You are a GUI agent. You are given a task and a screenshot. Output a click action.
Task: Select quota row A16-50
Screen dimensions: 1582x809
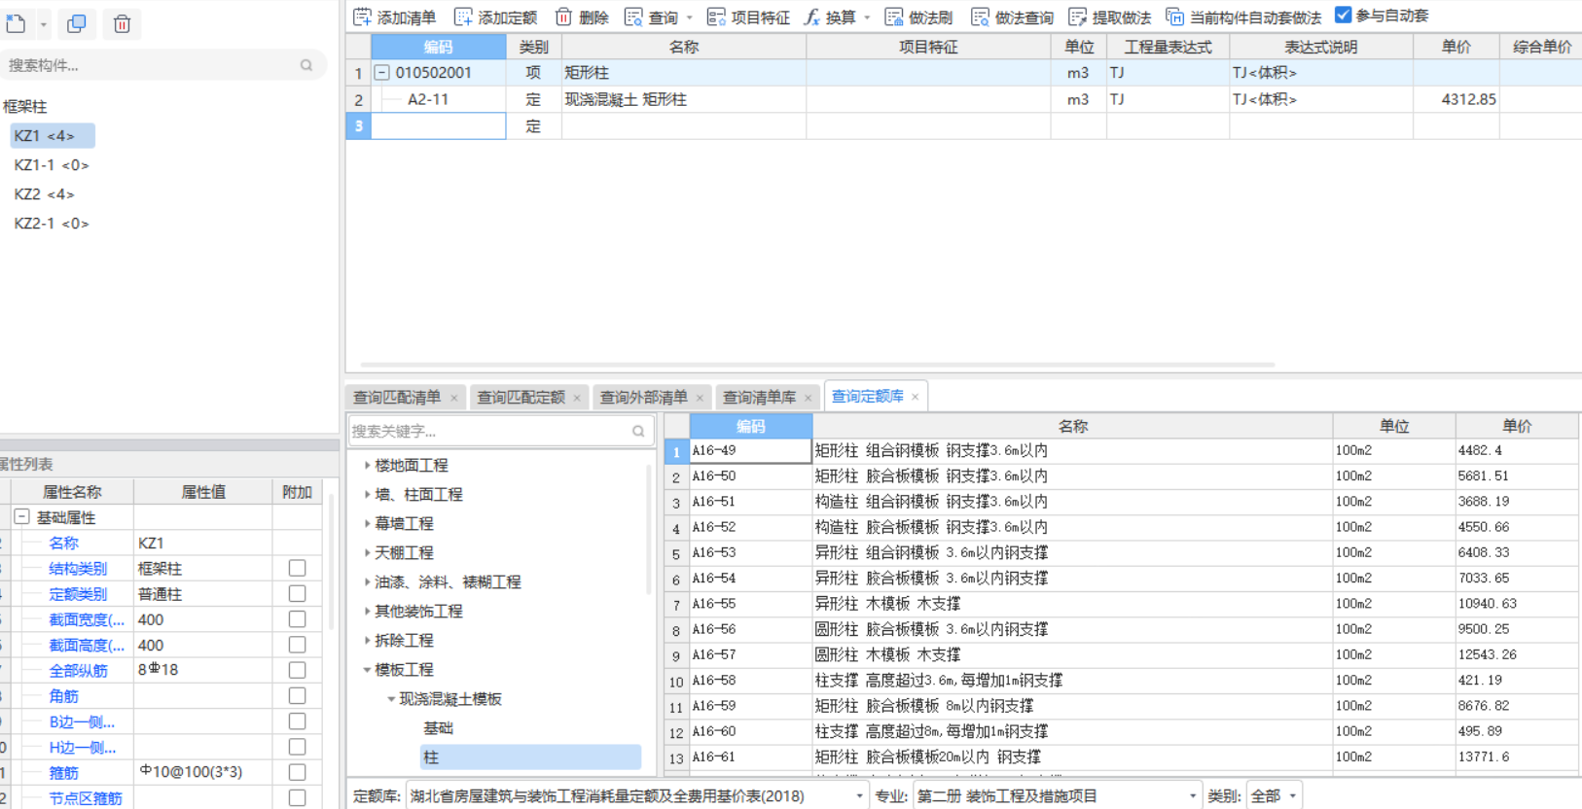point(1123,476)
